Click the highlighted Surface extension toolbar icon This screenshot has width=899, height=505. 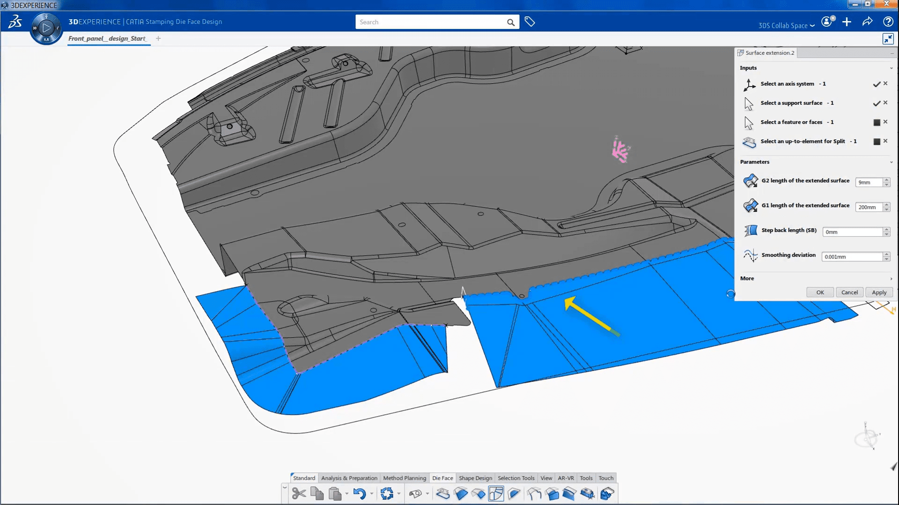[496, 494]
